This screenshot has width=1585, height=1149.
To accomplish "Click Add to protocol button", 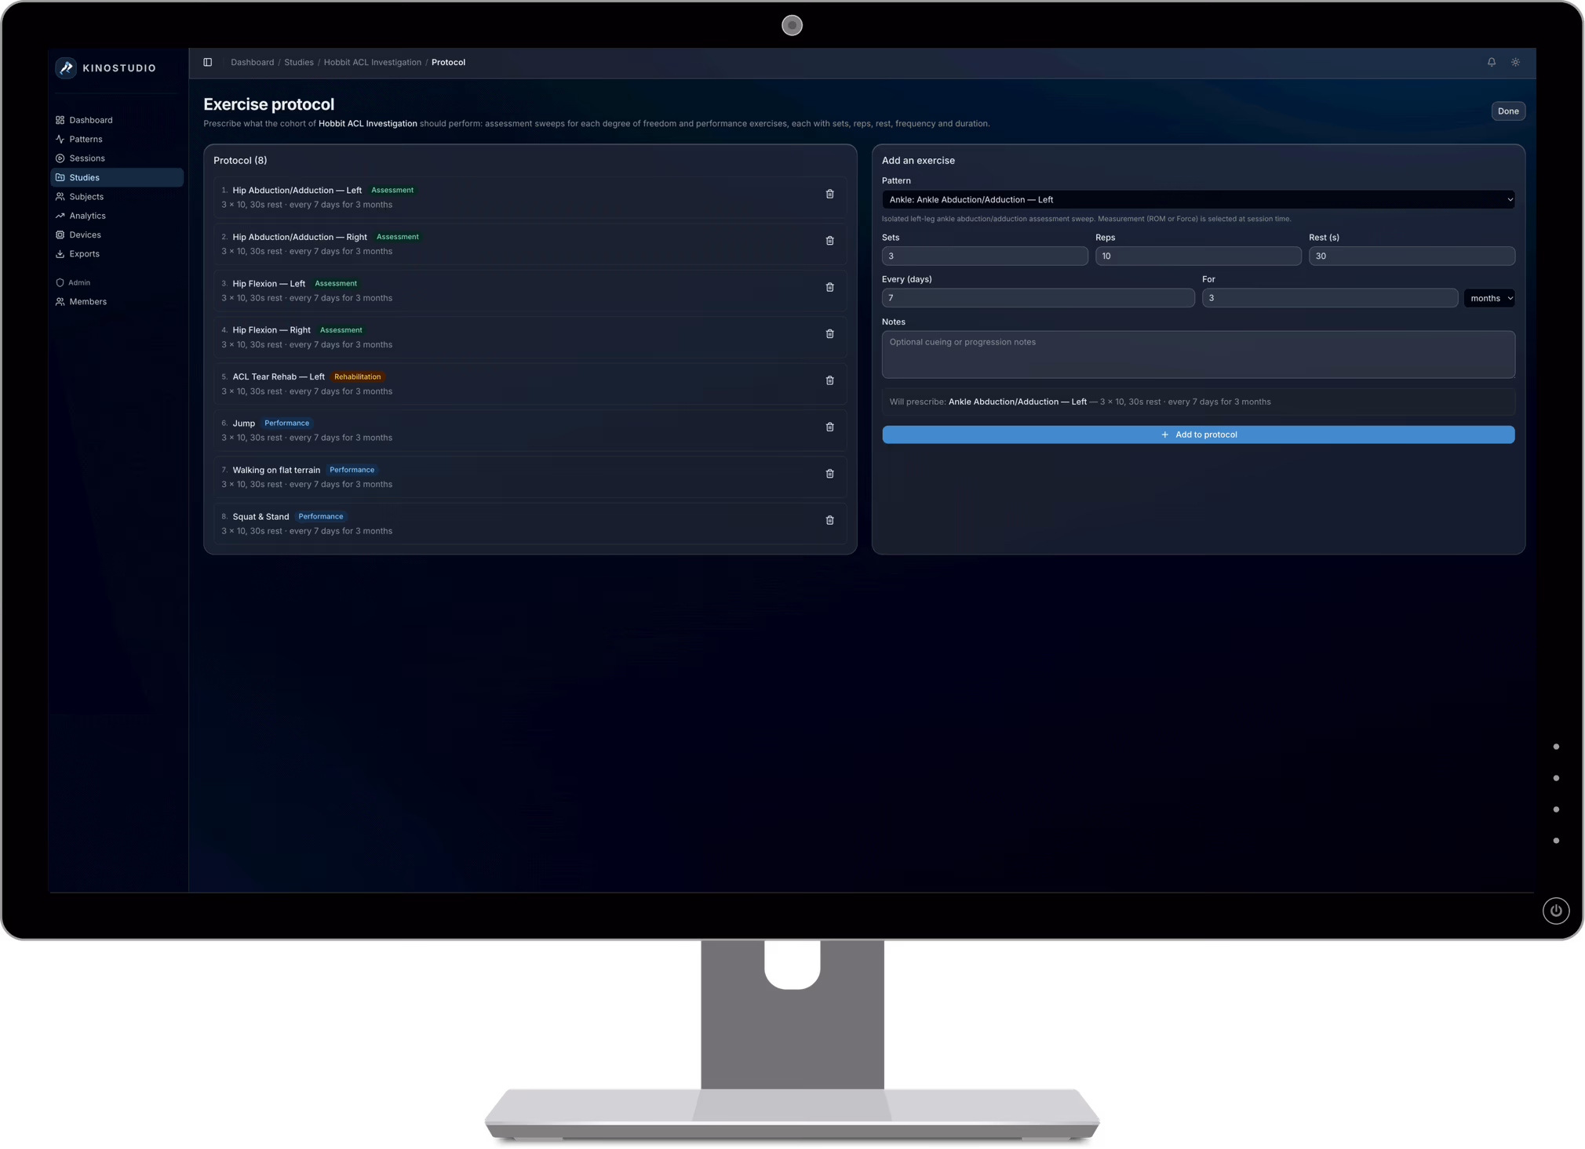I will pyautogui.click(x=1198, y=435).
